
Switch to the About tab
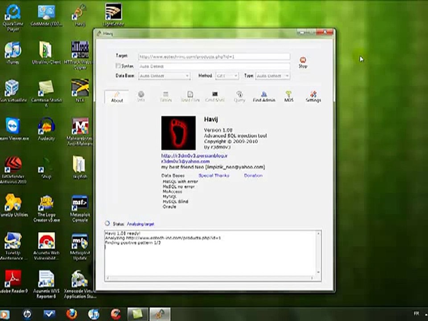pos(117,97)
